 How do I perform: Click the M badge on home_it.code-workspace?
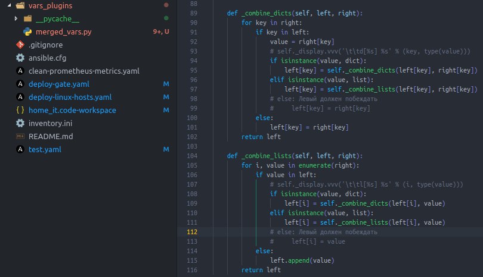(166, 110)
